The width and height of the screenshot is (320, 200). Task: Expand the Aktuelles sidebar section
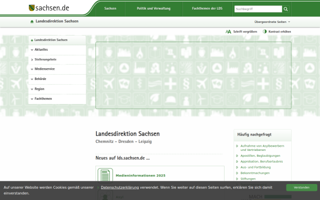[57, 50]
